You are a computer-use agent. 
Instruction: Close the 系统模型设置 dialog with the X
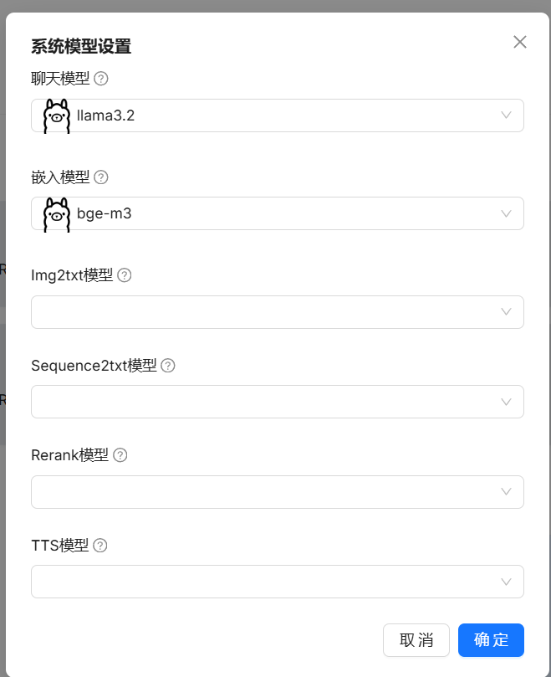[x=520, y=42]
